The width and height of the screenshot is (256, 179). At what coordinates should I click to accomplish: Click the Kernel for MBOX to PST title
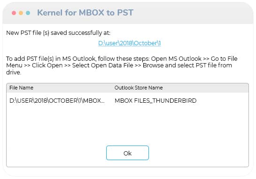tap(85, 13)
